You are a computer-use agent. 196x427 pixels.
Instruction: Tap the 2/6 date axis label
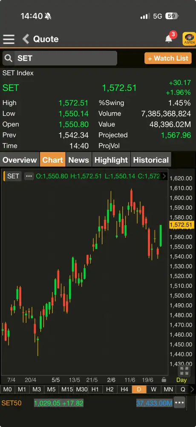tap(111, 380)
